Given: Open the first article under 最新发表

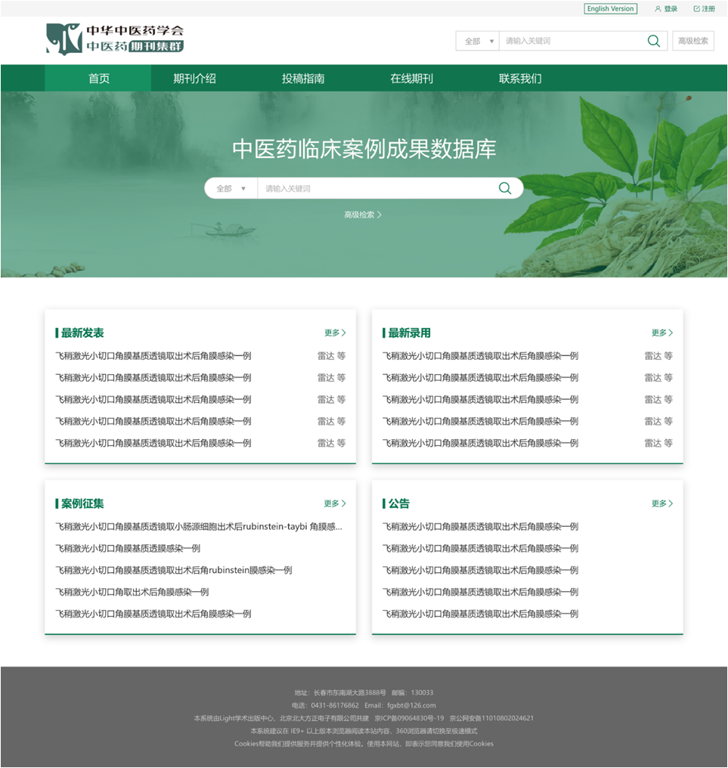Looking at the screenshot, I should coord(153,356).
